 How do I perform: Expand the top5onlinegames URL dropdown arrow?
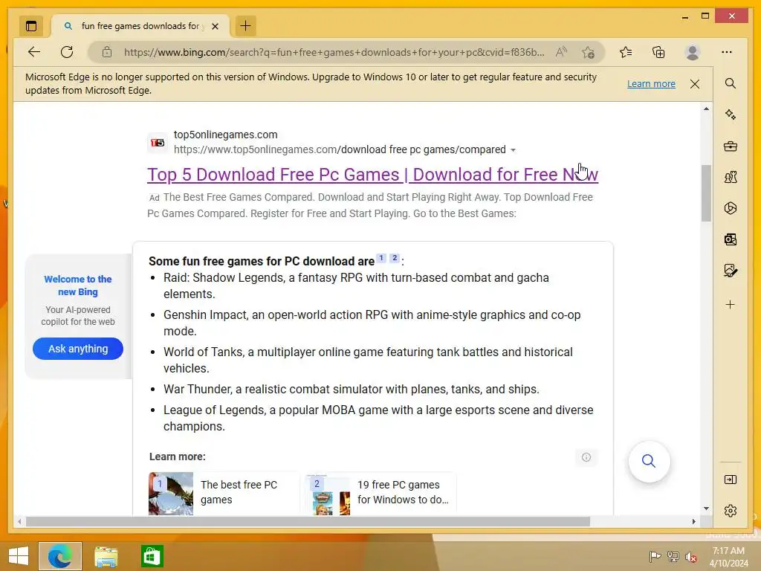click(x=513, y=150)
